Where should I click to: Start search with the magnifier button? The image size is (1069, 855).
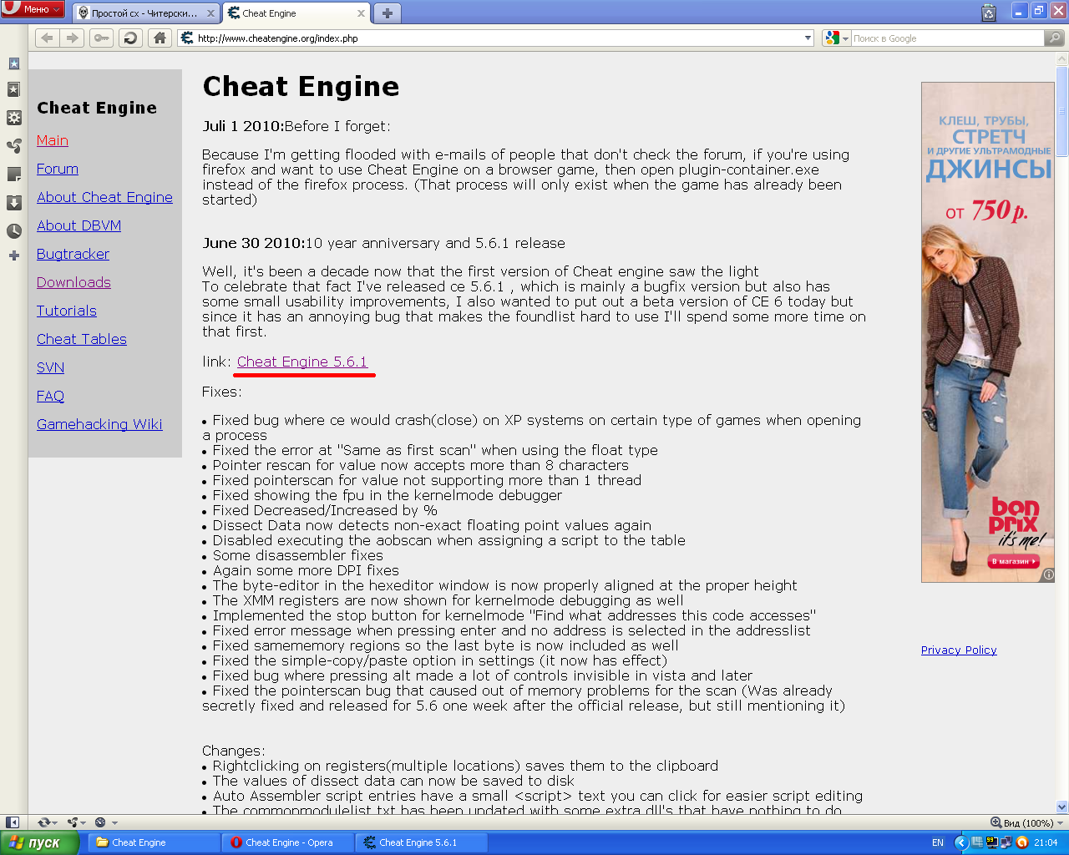pos(1055,38)
